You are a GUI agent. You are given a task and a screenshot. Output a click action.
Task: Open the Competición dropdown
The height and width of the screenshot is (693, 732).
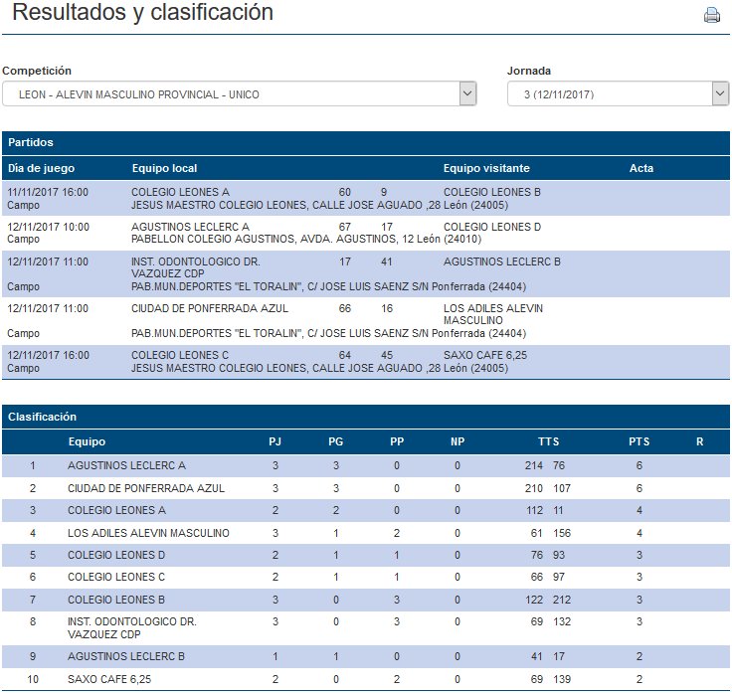(x=240, y=93)
